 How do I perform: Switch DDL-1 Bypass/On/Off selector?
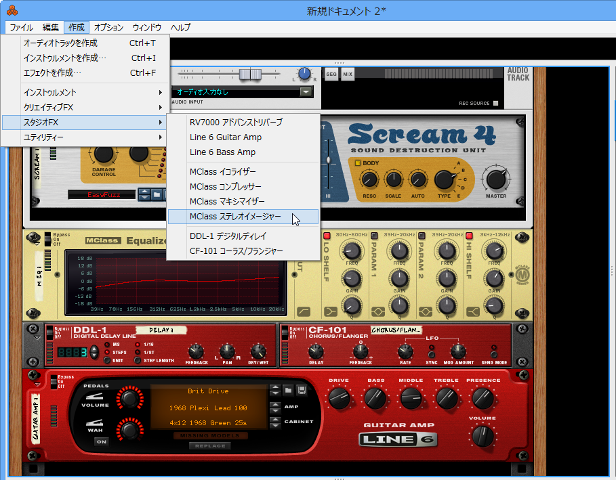pyautogui.click(x=49, y=333)
